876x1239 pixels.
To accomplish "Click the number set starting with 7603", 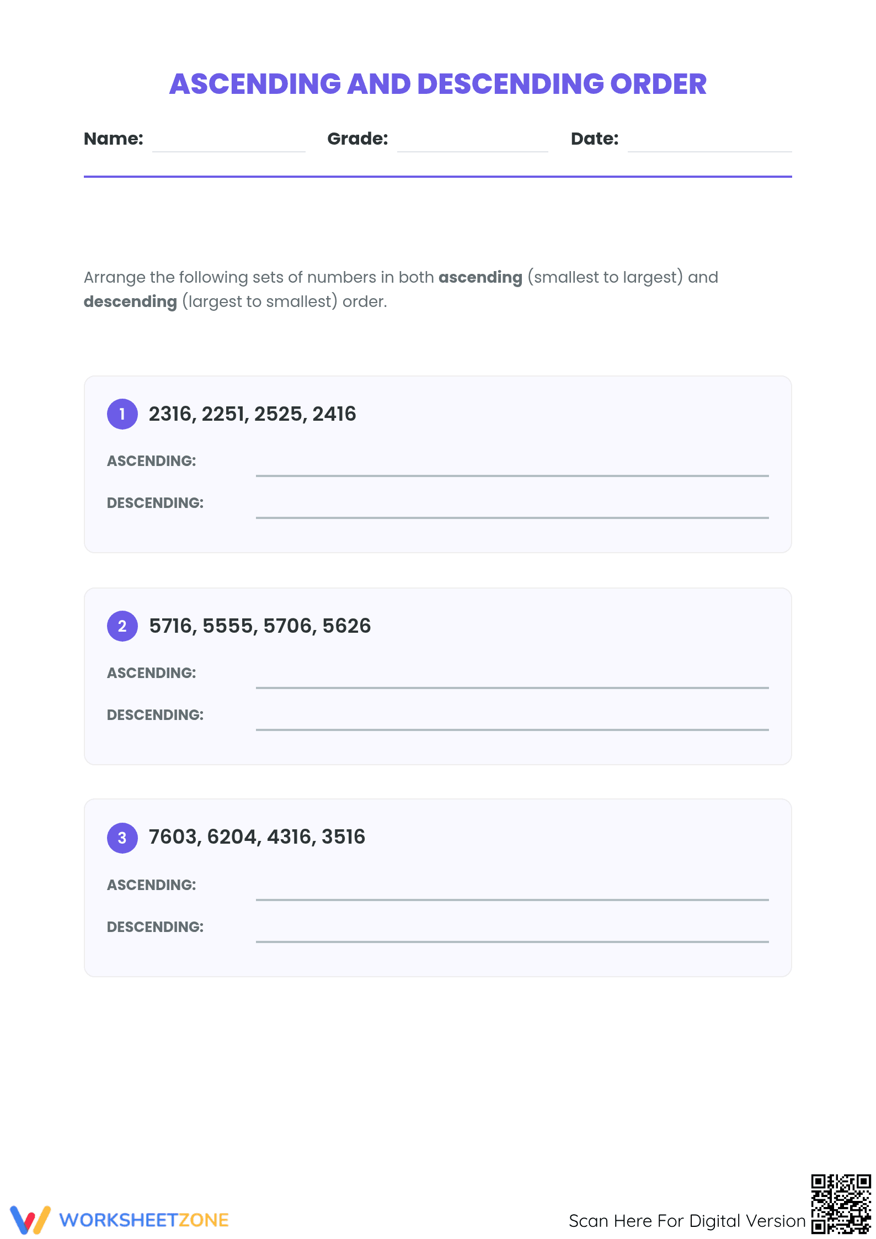I will (x=257, y=837).
